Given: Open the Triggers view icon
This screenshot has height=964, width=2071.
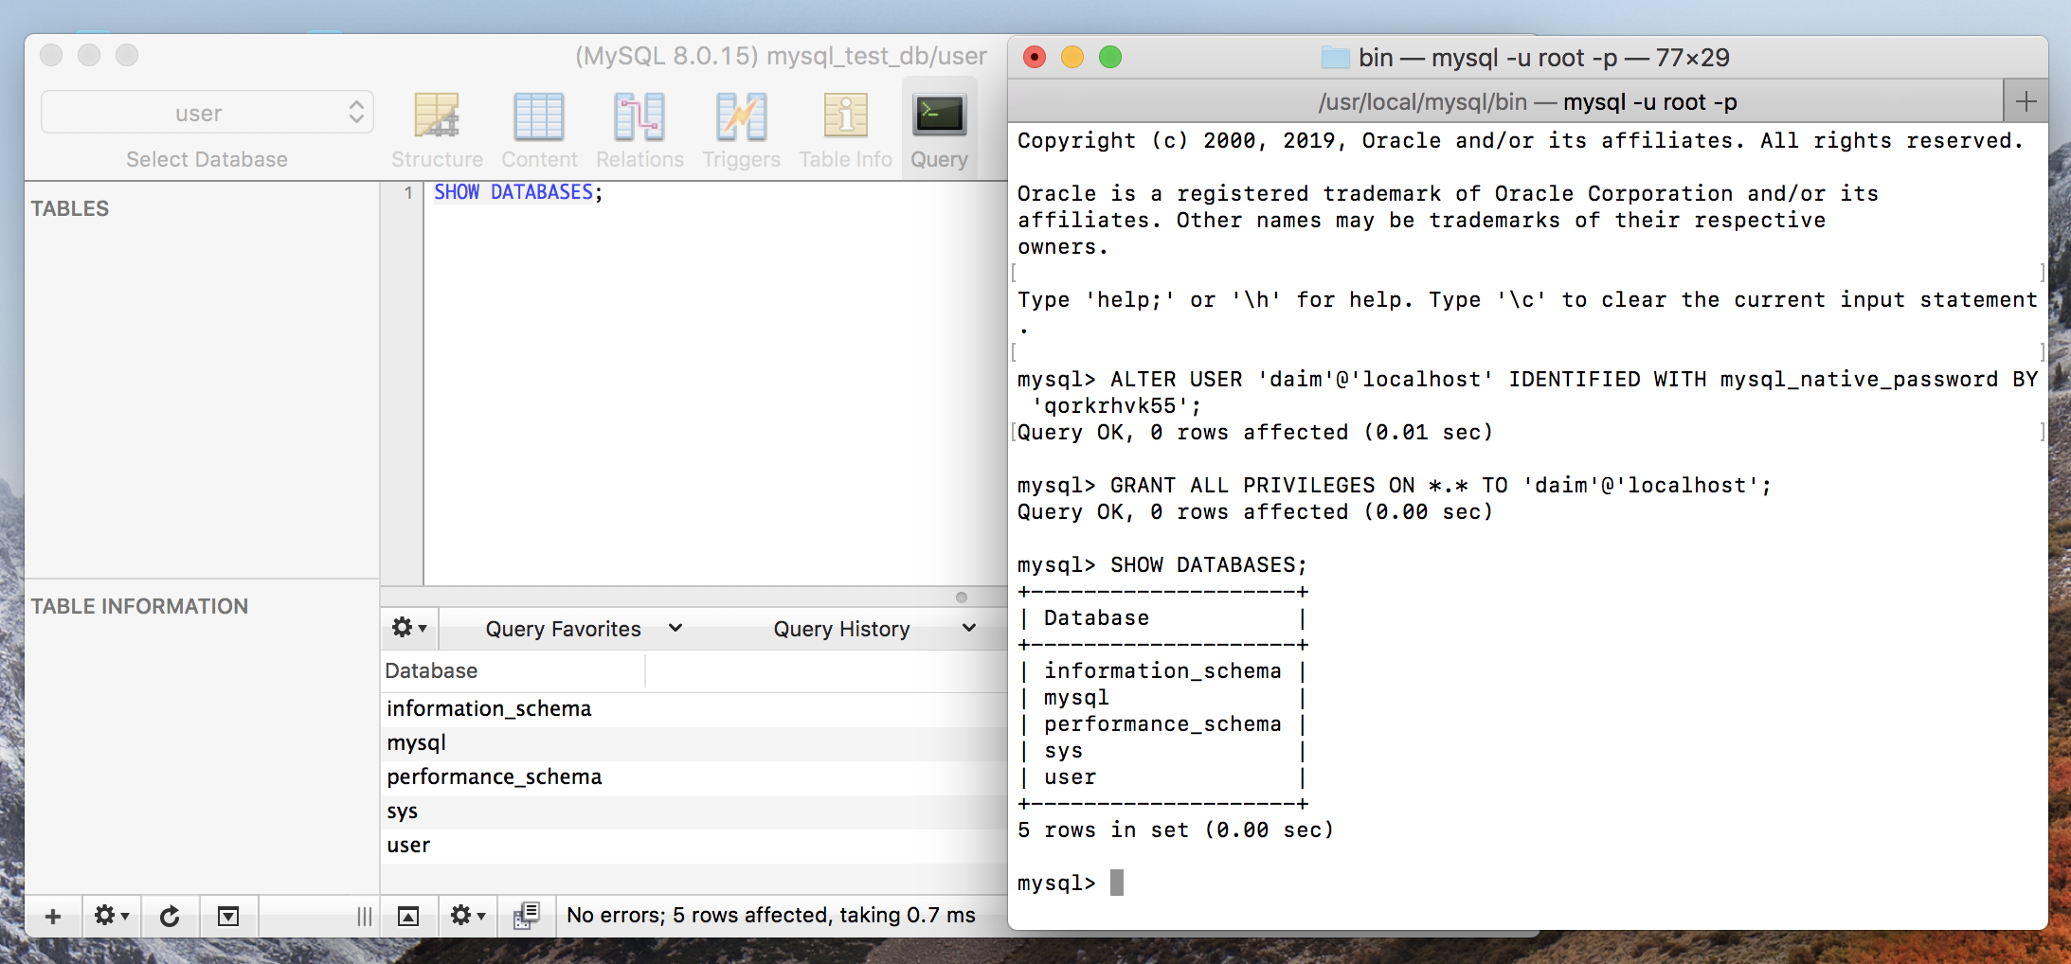Looking at the screenshot, I should coord(741,130).
